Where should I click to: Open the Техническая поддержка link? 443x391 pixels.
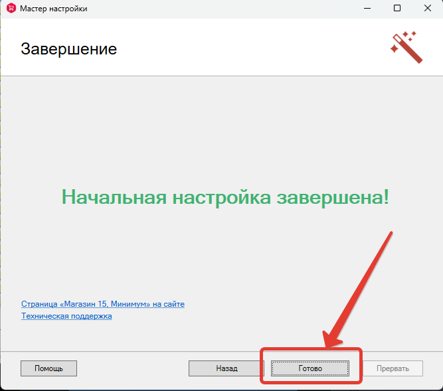[66, 316]
